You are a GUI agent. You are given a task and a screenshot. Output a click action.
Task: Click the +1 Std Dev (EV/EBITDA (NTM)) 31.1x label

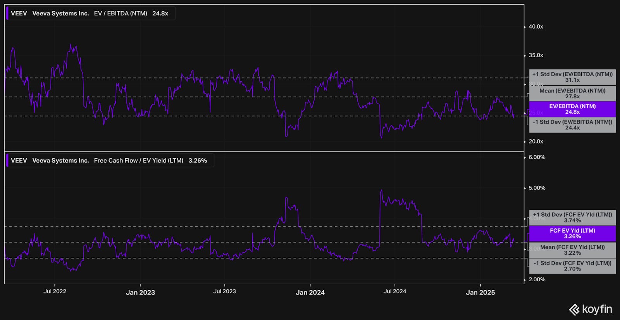pyautogui.click(x=572, y=77)
